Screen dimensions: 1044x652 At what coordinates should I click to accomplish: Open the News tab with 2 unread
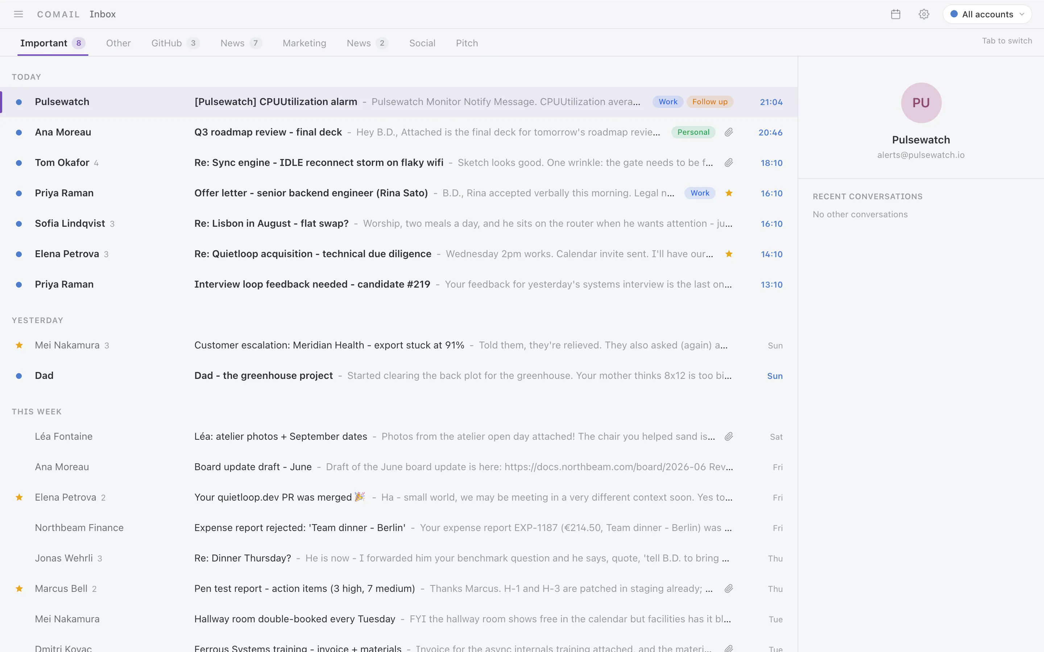tap(367, 43)
